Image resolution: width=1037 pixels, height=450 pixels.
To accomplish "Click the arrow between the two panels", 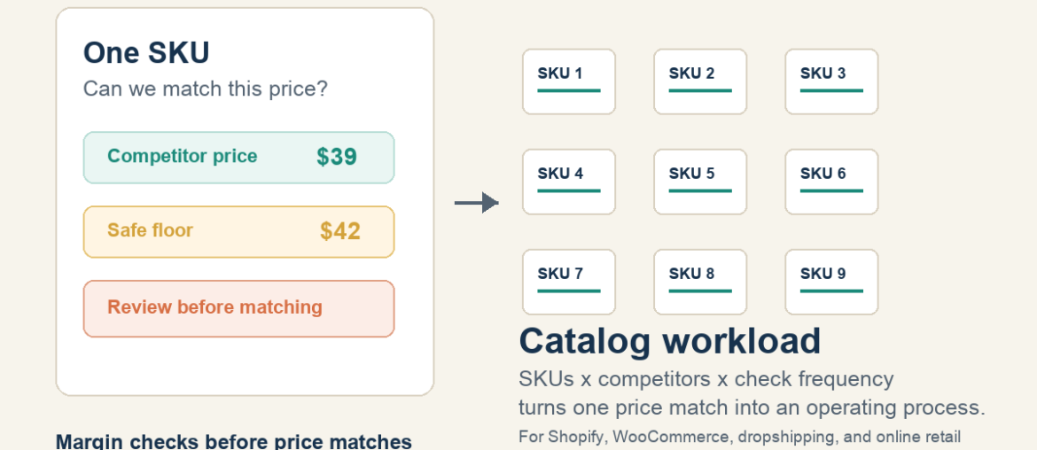I will coord(477,203).
